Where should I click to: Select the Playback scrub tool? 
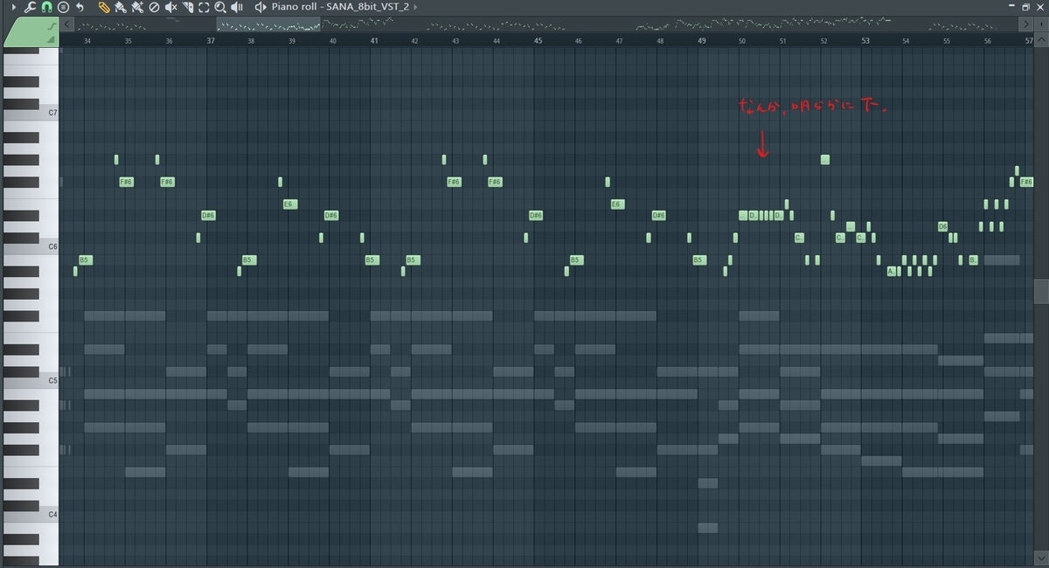point(237,7)
